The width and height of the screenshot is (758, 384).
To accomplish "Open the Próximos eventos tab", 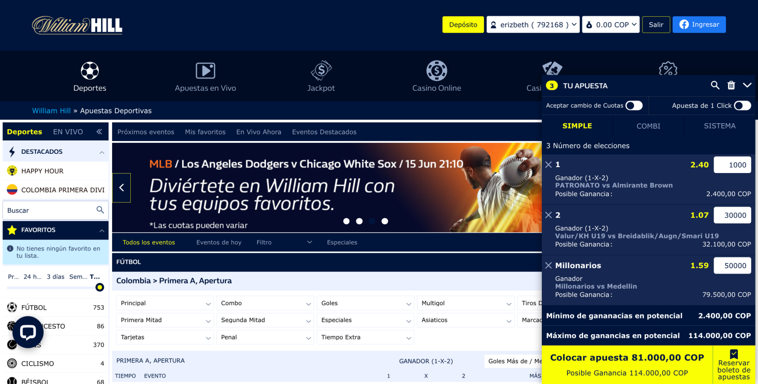I will [x=146, y=132].
